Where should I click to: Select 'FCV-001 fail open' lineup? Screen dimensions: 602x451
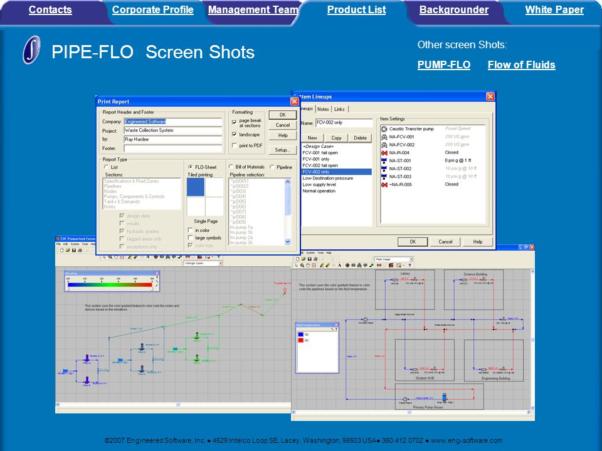click(x=320, y=153)
